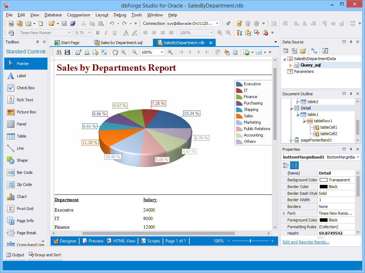Image resolution: width=365 pixels, height=273 pixels.
Task: Choose the Picture Box control
Action: [x=26, y=112]
